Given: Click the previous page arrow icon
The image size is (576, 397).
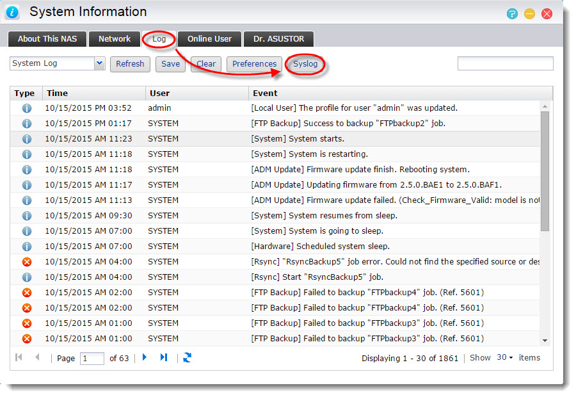Looking at the screenshot, I should click(37, 357).
